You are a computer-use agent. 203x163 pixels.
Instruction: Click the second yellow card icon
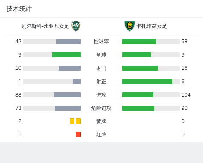(x=78, y=121)
